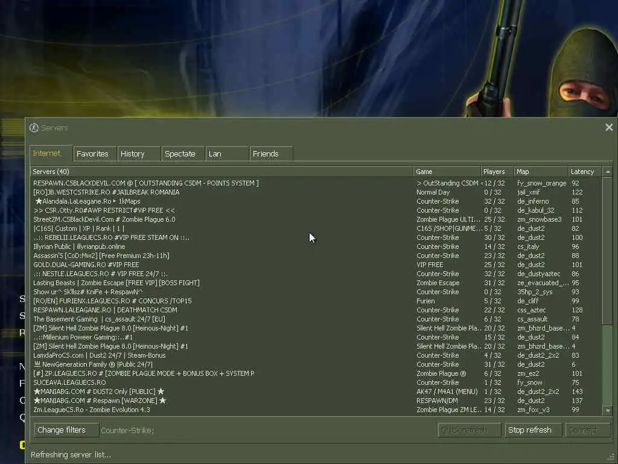Screen dimensions: 618x464
Task: Select StreetZM.CSBlackDevil.Com Zombie Plague 6.0
Action: [x=317, y=219]
